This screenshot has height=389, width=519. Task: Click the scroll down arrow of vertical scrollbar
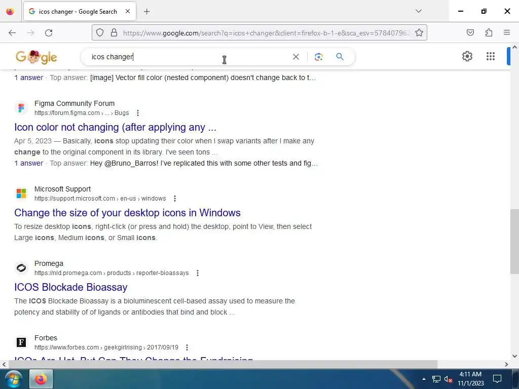coord(514,356)
